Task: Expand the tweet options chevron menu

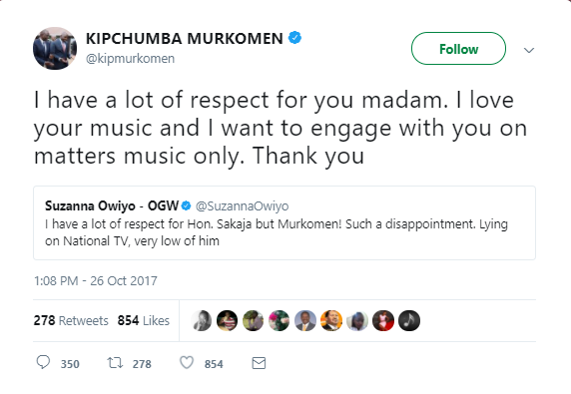Action: (529, 50)
